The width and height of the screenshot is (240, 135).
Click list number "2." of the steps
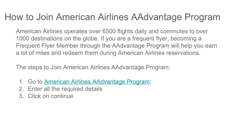21,89
